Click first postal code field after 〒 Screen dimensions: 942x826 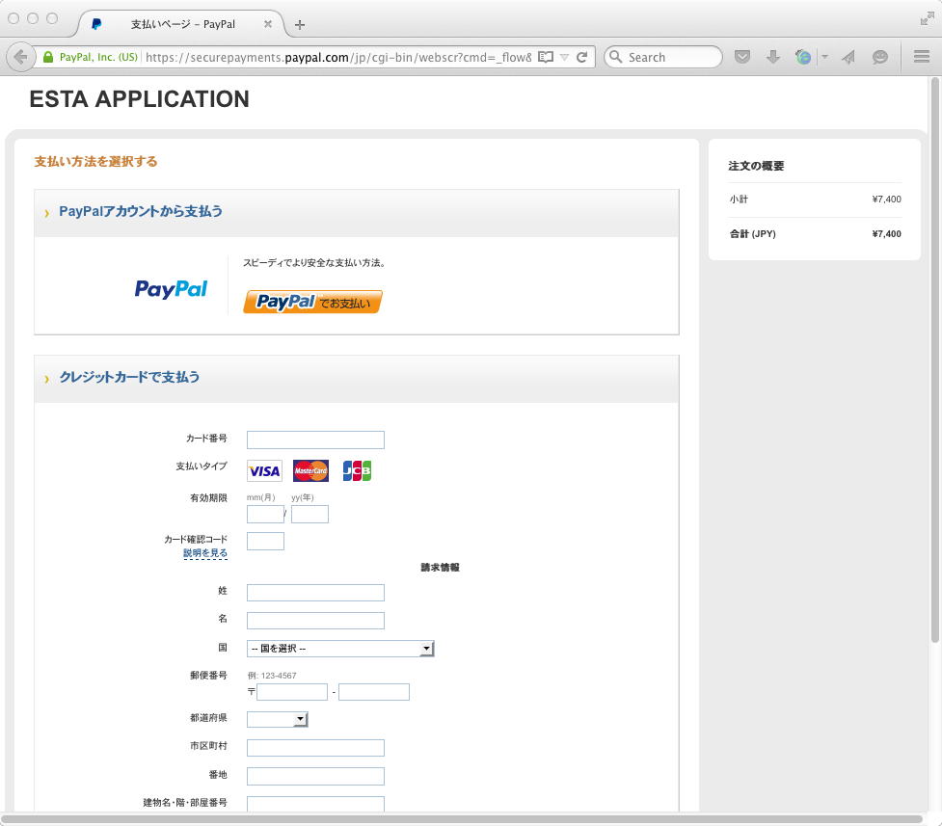[292, 692]
